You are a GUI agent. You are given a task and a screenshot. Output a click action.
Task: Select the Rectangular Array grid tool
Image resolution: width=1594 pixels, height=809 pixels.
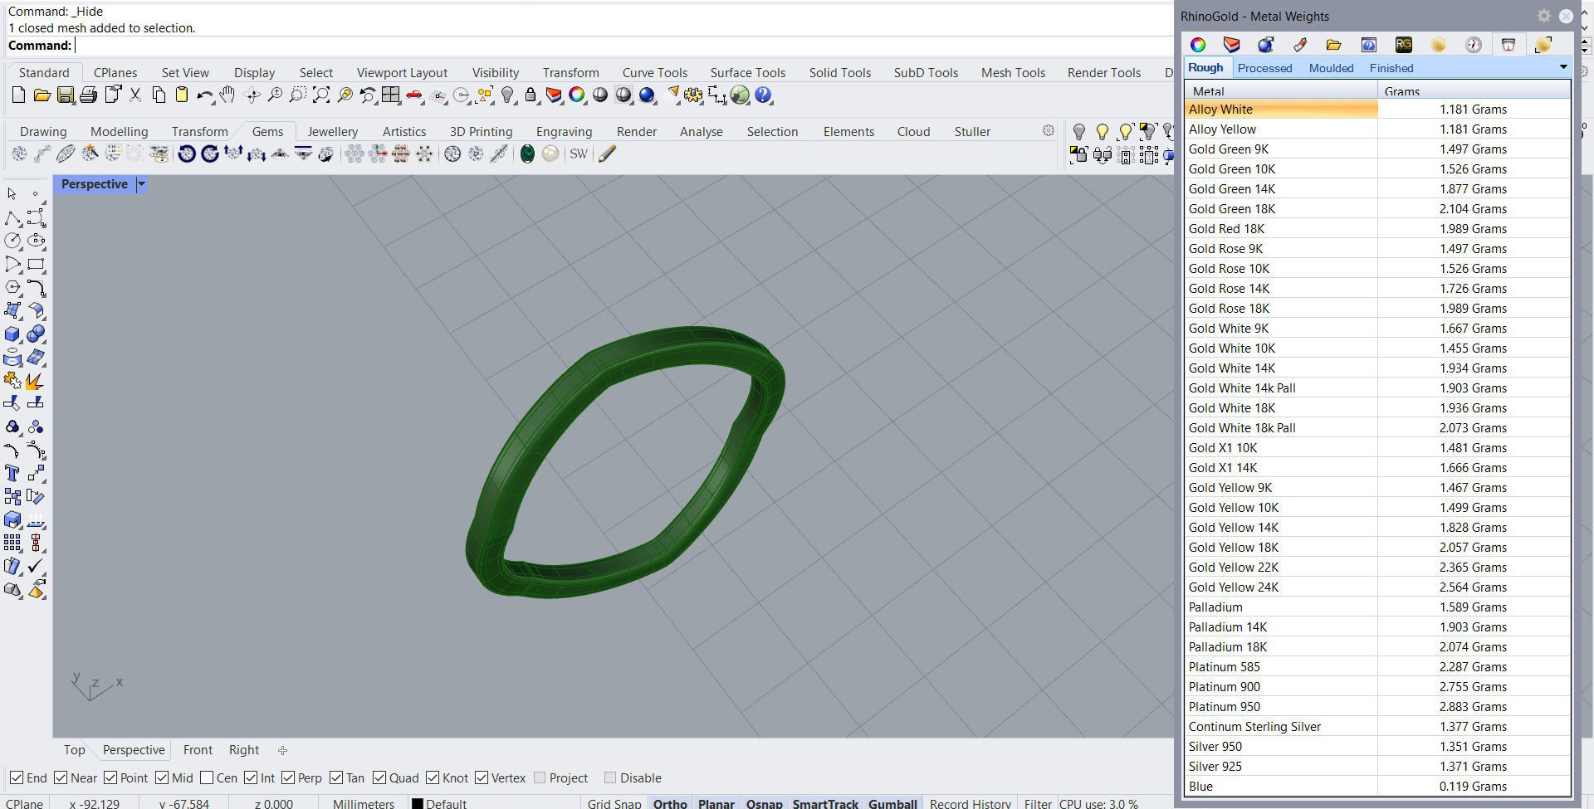pyautogui.click(x=12, y=543)
